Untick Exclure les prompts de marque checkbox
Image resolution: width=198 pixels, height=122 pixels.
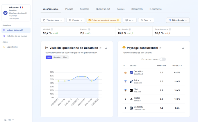90,20
